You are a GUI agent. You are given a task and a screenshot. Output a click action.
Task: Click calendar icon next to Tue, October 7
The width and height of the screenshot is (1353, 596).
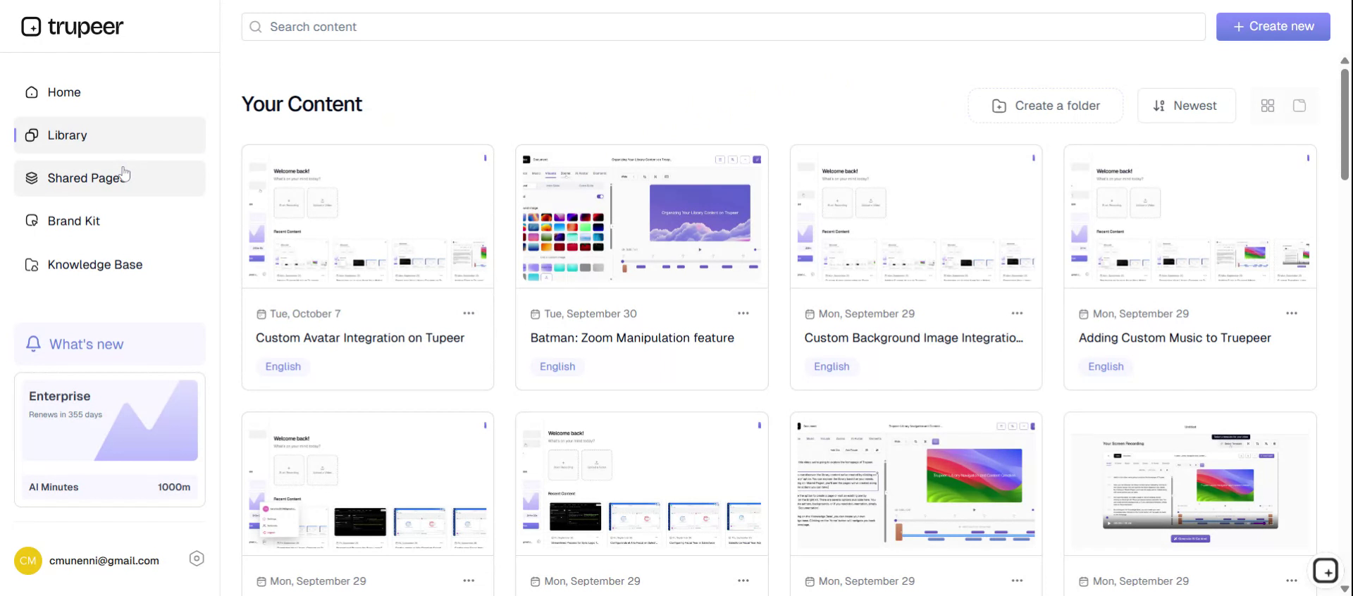coord(261,314)
